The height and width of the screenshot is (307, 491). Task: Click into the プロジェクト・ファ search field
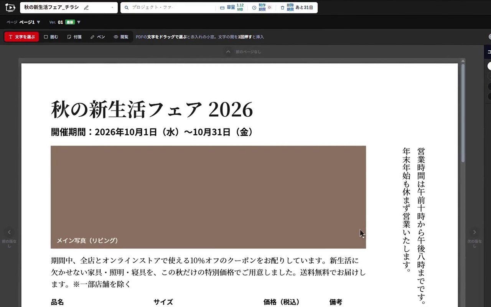[173, 8]
